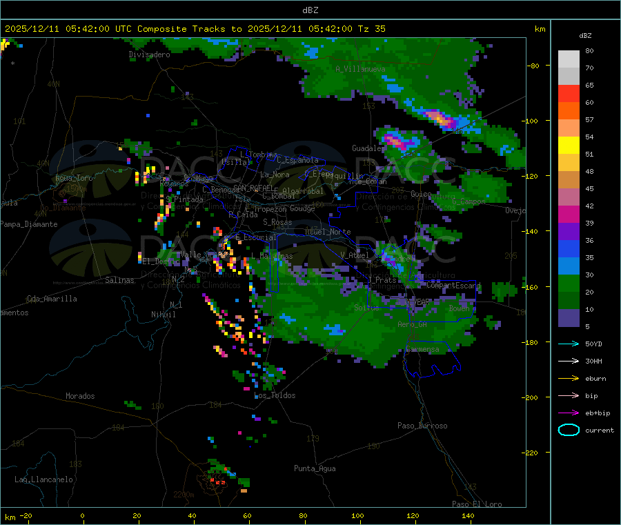
Task: Click the Morados place label
Action: (80, 396)
